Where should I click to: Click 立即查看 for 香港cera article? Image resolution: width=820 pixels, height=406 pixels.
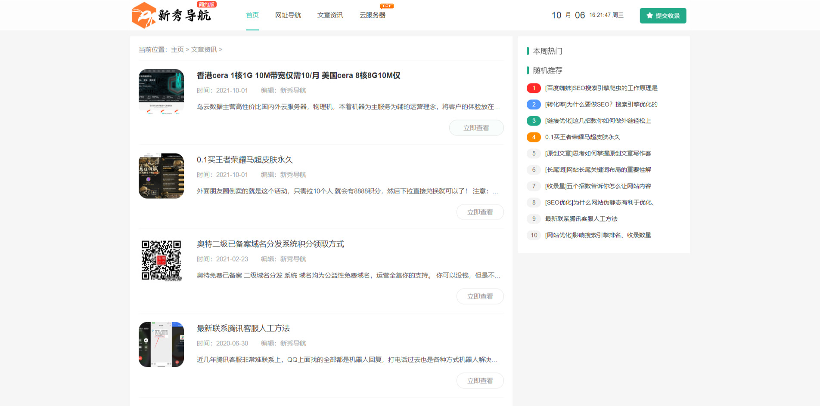pyautogui.click(x=476, y=128)
